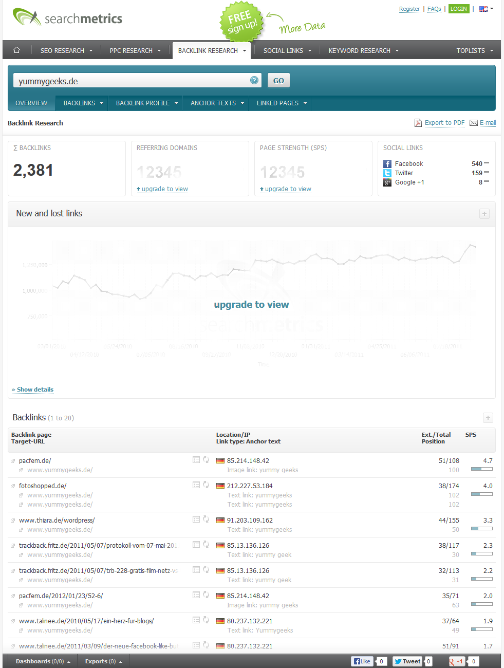Image resolution: width=504 pixels, height=668 pixels.
Task: Expand the New and lost links panel
Action: [484, 214]
